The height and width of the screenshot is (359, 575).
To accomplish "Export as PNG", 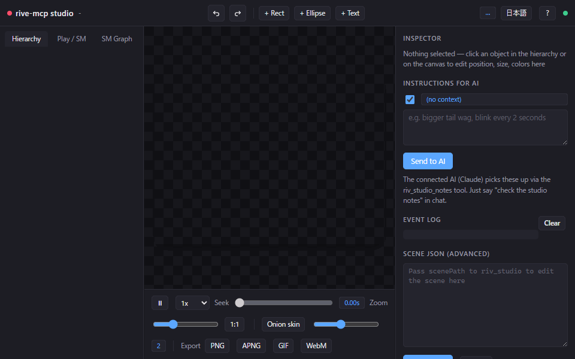I will (x=217, y=346).
